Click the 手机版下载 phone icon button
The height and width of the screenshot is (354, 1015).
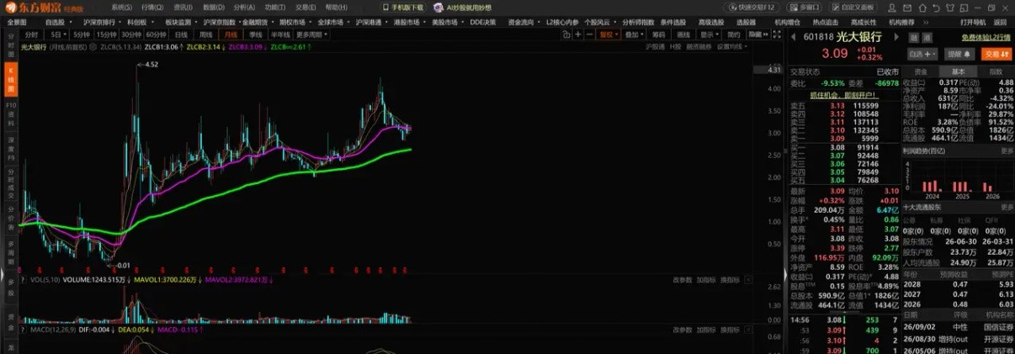(404, 7)
